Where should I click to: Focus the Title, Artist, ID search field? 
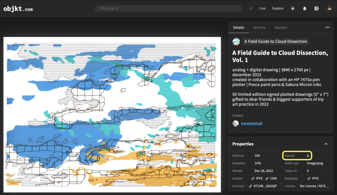point(168,8)
